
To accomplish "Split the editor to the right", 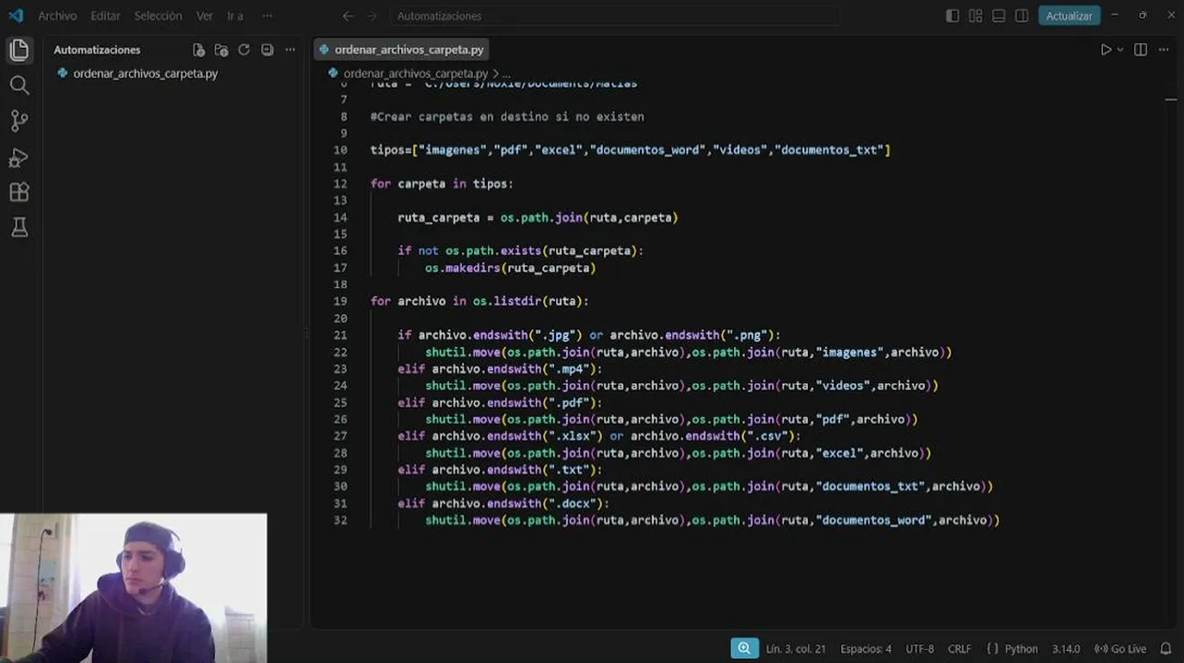I will [1141, 50].
